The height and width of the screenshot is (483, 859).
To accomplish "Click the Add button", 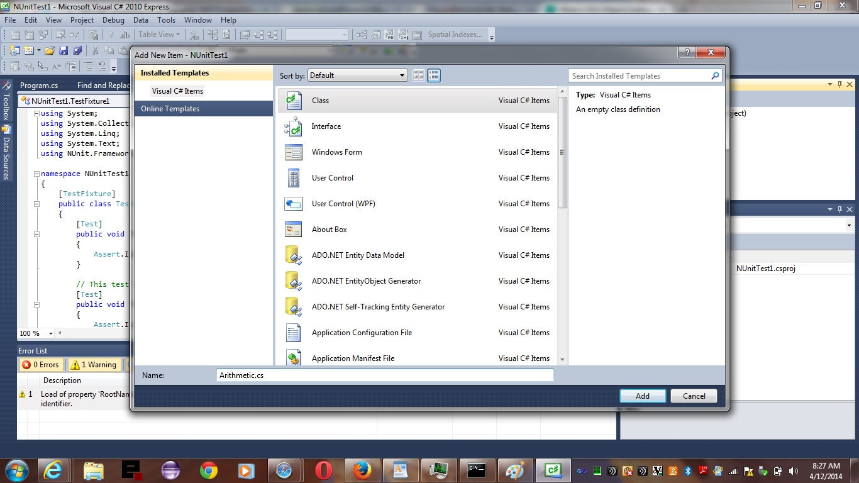I will click(642, 396).
